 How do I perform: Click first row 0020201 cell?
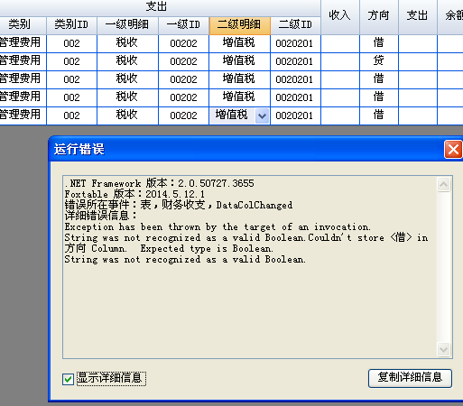[295, 43]
